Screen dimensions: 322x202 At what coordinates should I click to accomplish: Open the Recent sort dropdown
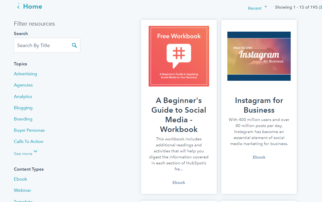pos(258,8)
